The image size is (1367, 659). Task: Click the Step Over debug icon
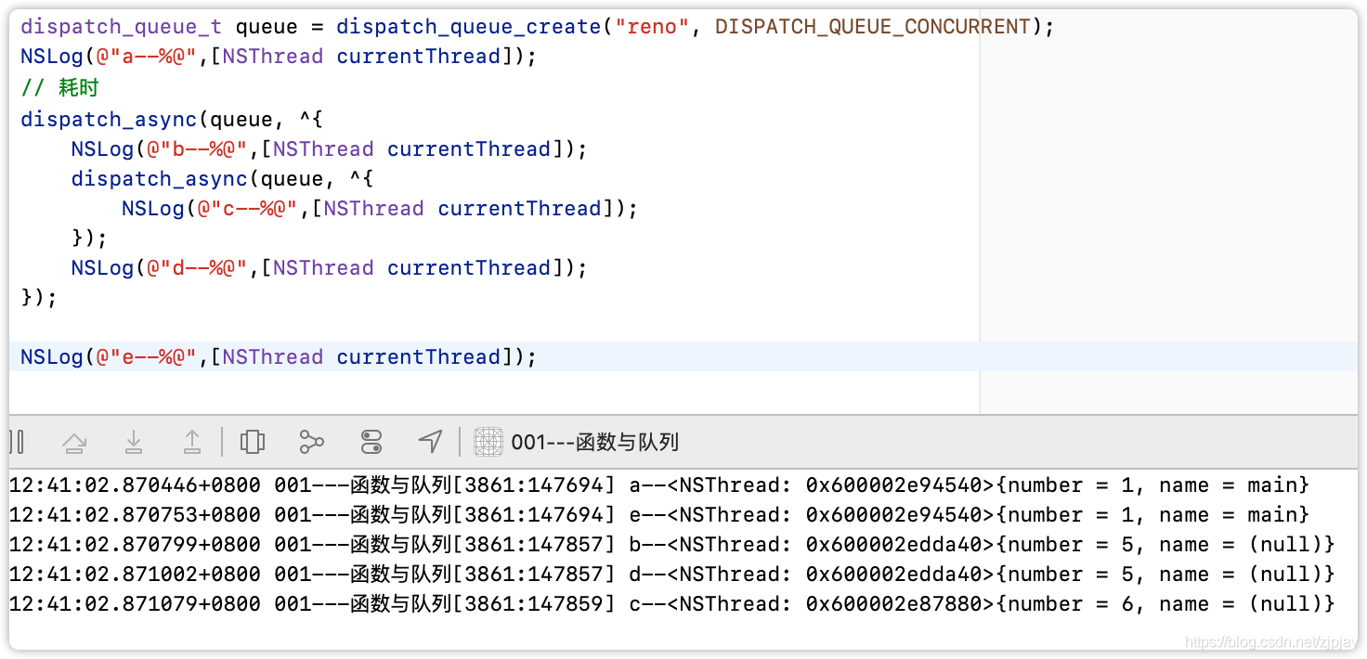point(74,442)
